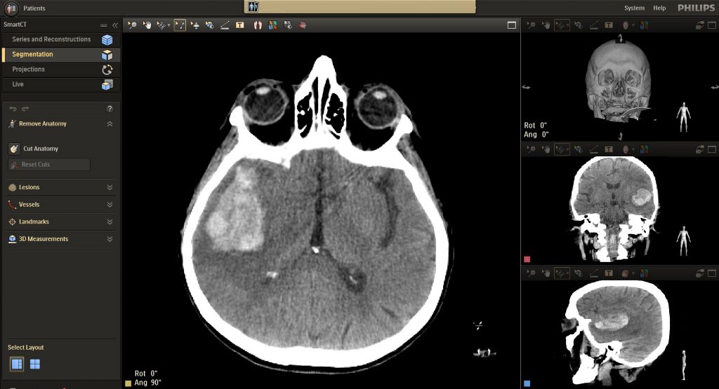
Task: Open the Patients menu
Action: click(x=34, y=8)
